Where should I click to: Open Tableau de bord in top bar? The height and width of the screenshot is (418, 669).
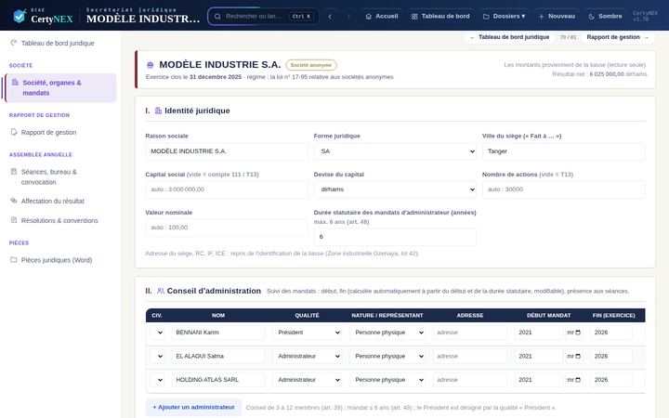point(440,16)
